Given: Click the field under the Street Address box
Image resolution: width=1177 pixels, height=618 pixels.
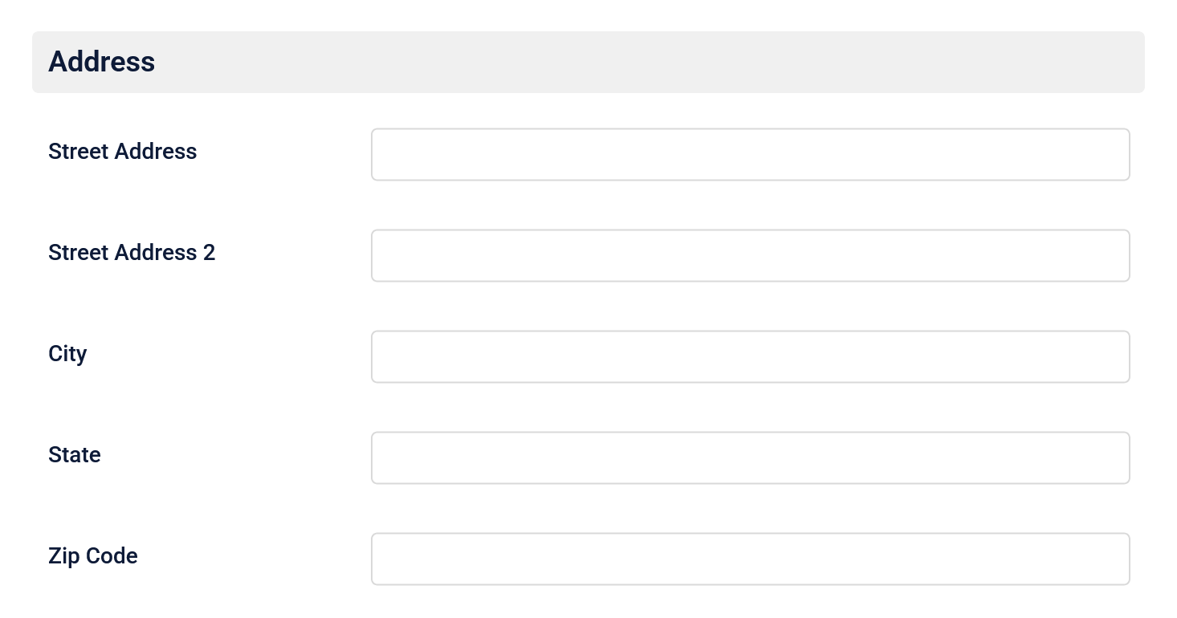Looking at the screenshot, I should pyautogui.click(x=750, y=255).
